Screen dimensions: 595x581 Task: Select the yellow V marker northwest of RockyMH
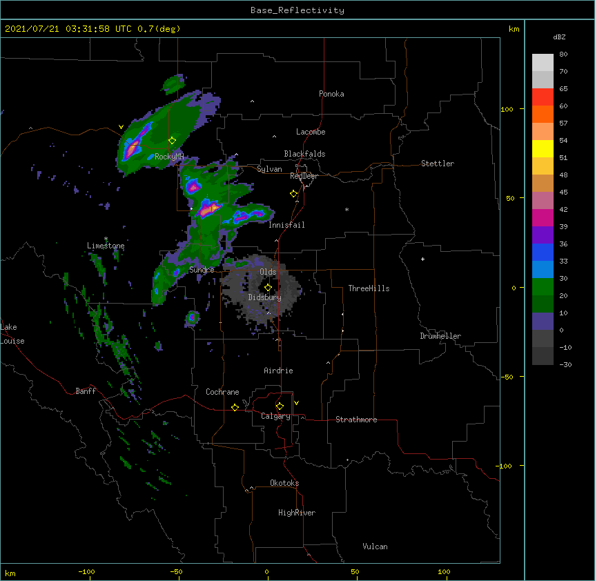pyautogui.click(x=121, y=127)
